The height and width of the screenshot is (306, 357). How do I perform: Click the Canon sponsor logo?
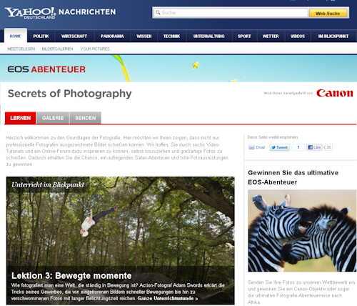coord(335,93)
